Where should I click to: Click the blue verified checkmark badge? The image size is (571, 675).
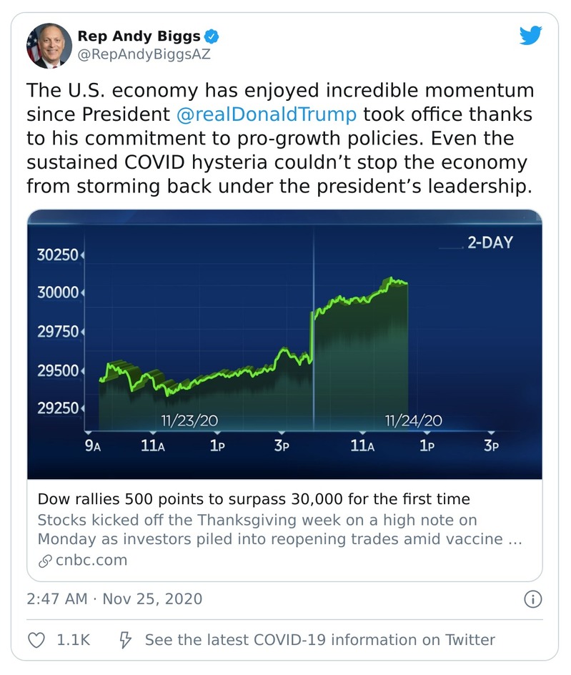point(213,36)
